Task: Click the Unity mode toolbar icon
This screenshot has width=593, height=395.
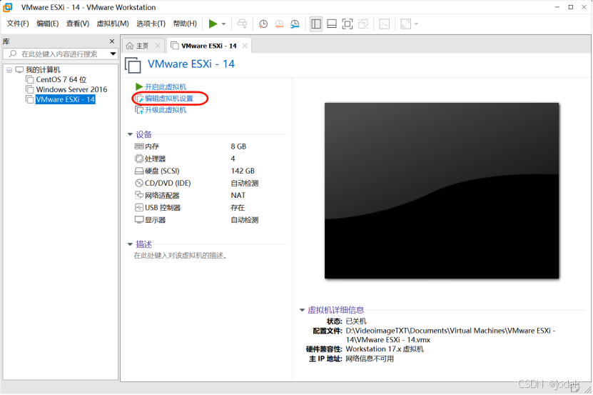Action: [363, 24]
